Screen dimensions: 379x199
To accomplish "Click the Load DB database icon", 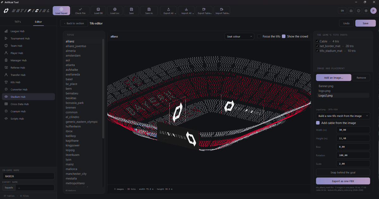I will click(x=98, y=9).
